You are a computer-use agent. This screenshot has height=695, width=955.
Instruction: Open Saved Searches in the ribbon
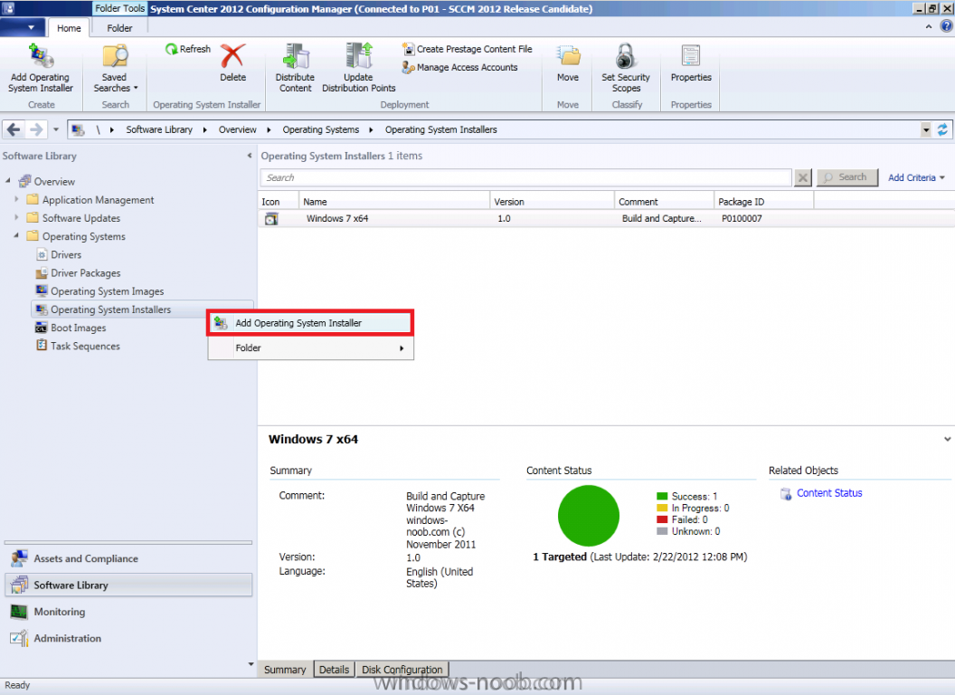pyautogui.click(x=115, y=68)
